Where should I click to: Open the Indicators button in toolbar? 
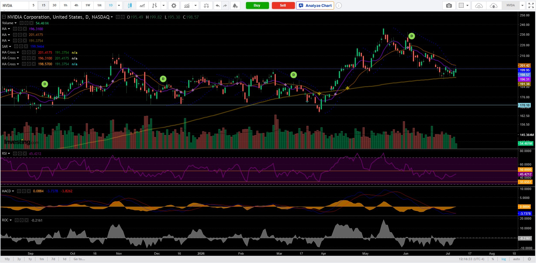point(187,5)
